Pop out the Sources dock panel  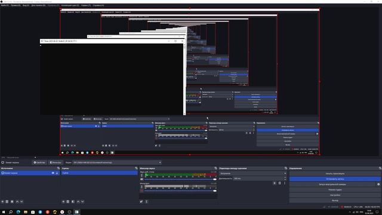tap(58, 168)
